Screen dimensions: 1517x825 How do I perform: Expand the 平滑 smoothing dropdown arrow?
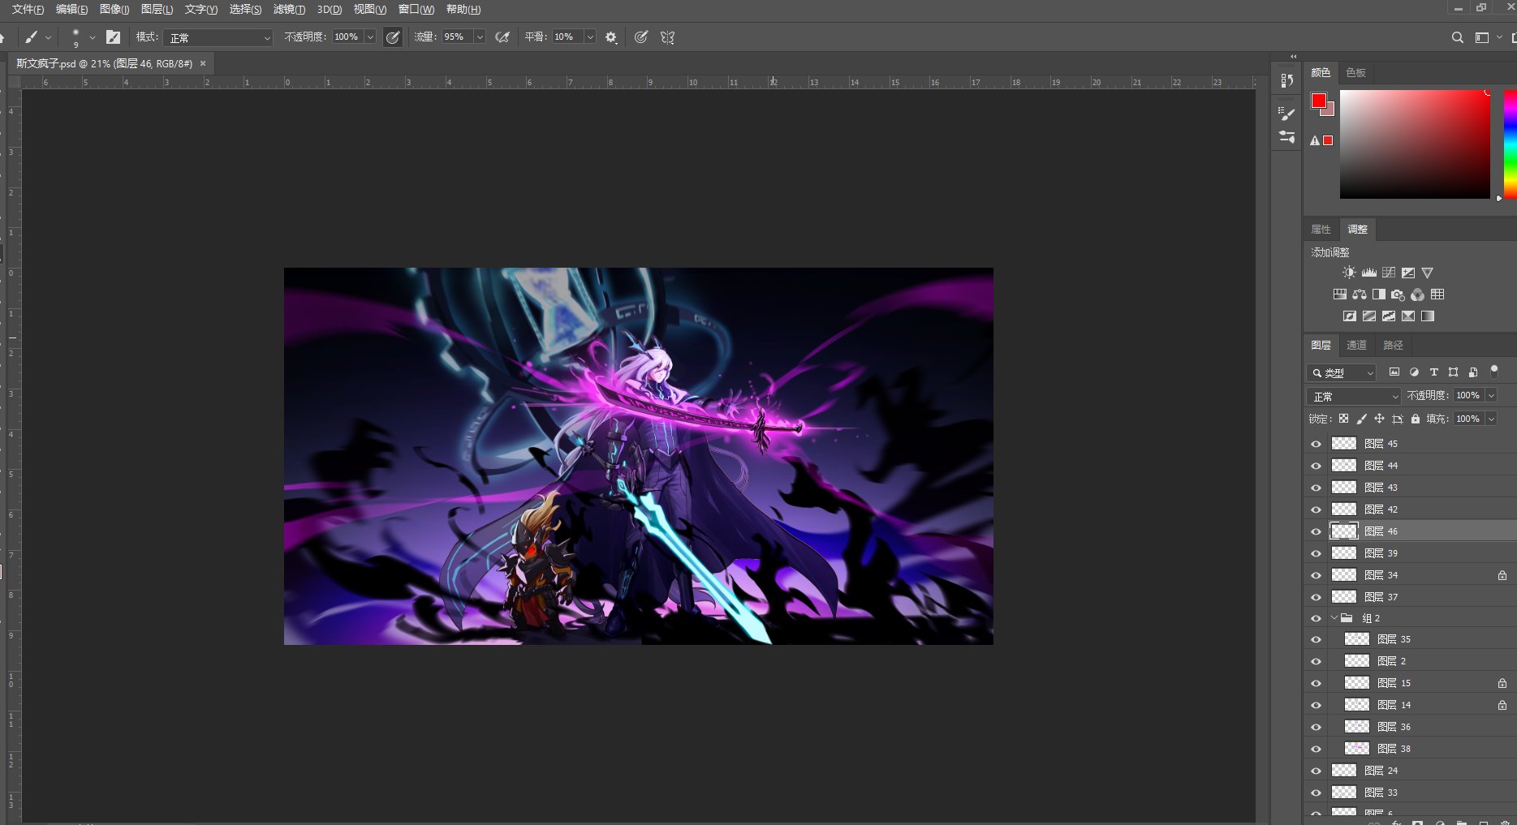tap(590, 37)
